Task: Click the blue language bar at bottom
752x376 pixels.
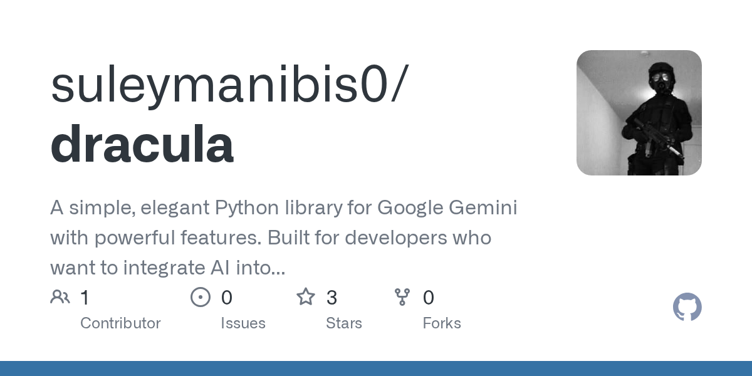Action: point(376,368)
